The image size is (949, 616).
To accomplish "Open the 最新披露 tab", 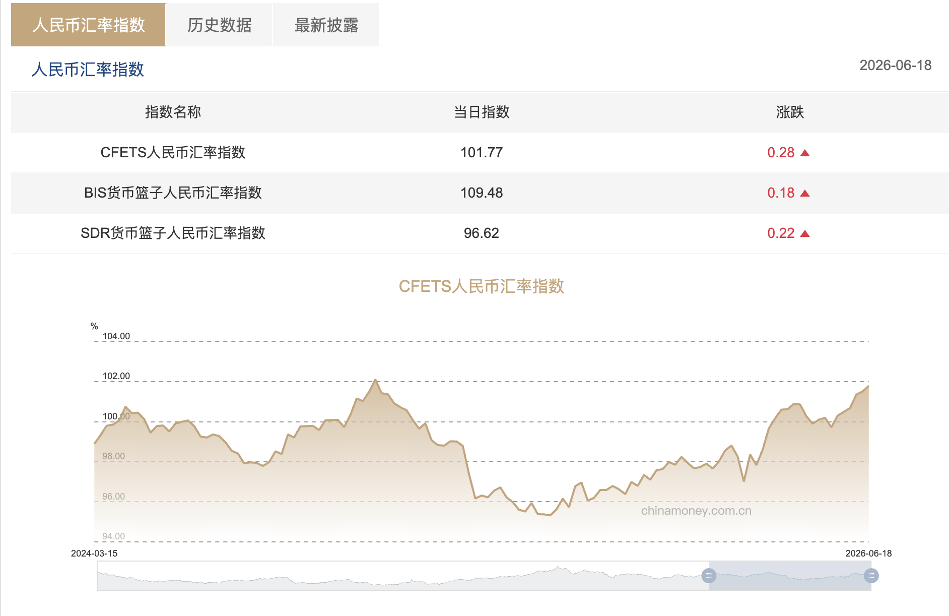I will [x=326, y=25].
